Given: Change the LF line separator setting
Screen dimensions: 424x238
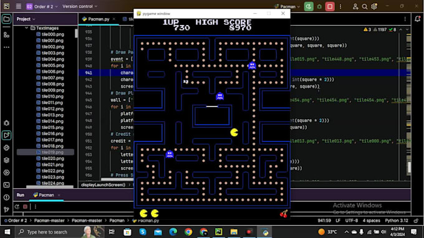Looking at the screenshot, I should click(338, 221).
